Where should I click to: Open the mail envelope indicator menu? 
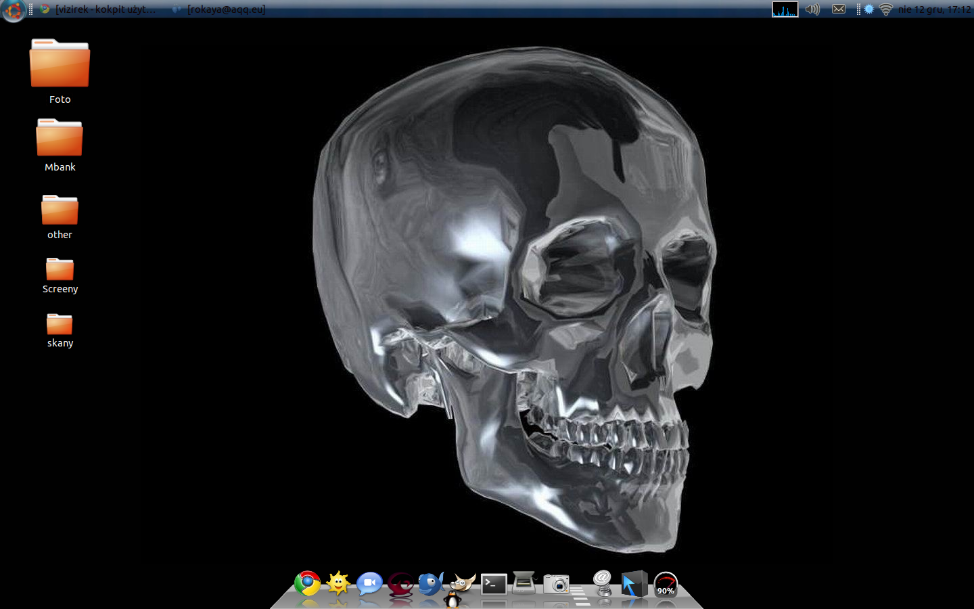point(839,9)
